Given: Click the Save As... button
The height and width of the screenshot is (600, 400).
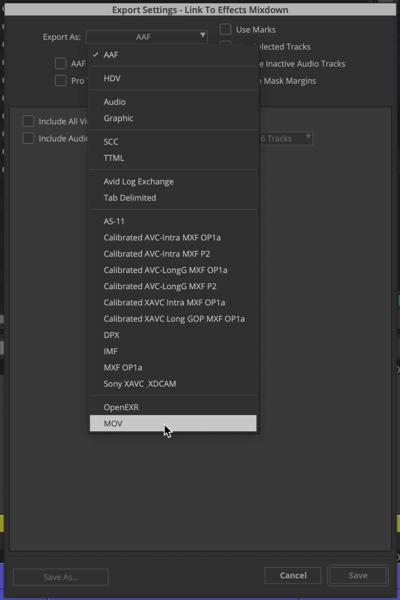Looking at the screenshot, I should (61, 577).
